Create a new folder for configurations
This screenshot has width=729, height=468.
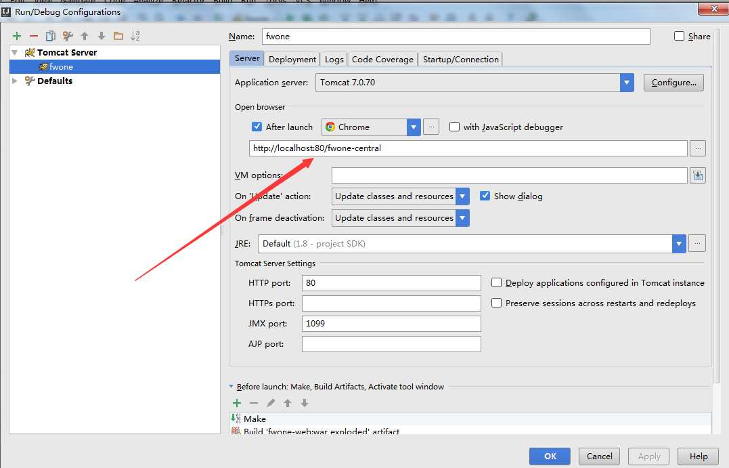tap(118, 36)
